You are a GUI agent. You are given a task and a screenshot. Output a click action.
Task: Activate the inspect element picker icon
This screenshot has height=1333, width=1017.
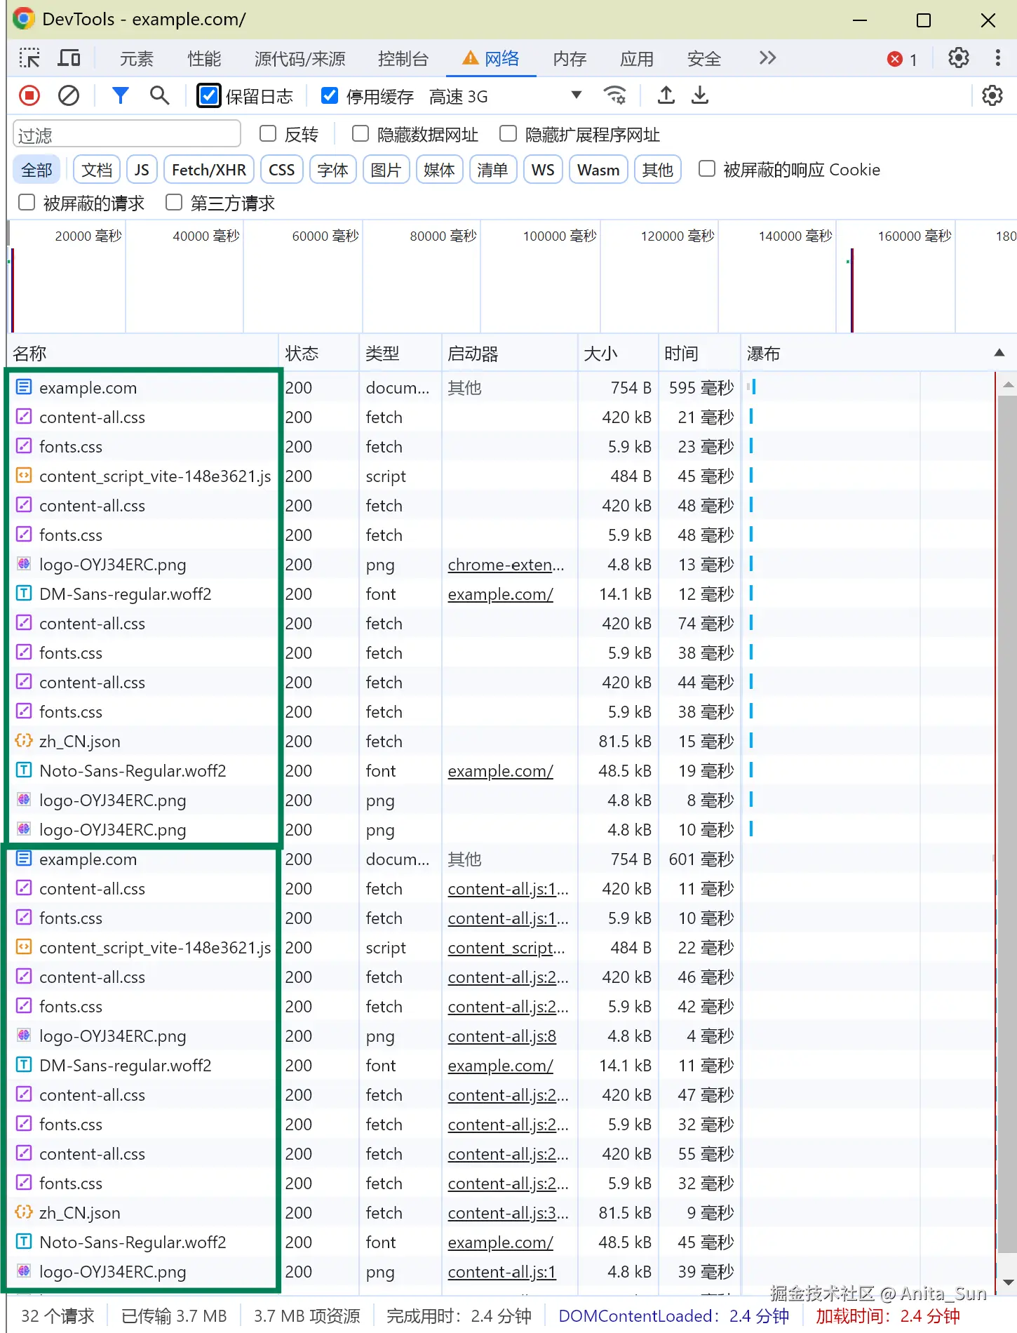pos(29,58)
